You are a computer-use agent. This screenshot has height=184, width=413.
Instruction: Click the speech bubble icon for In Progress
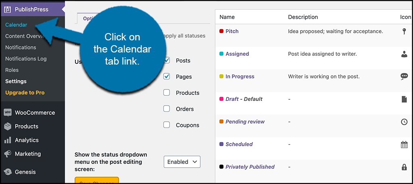(404, 77)
